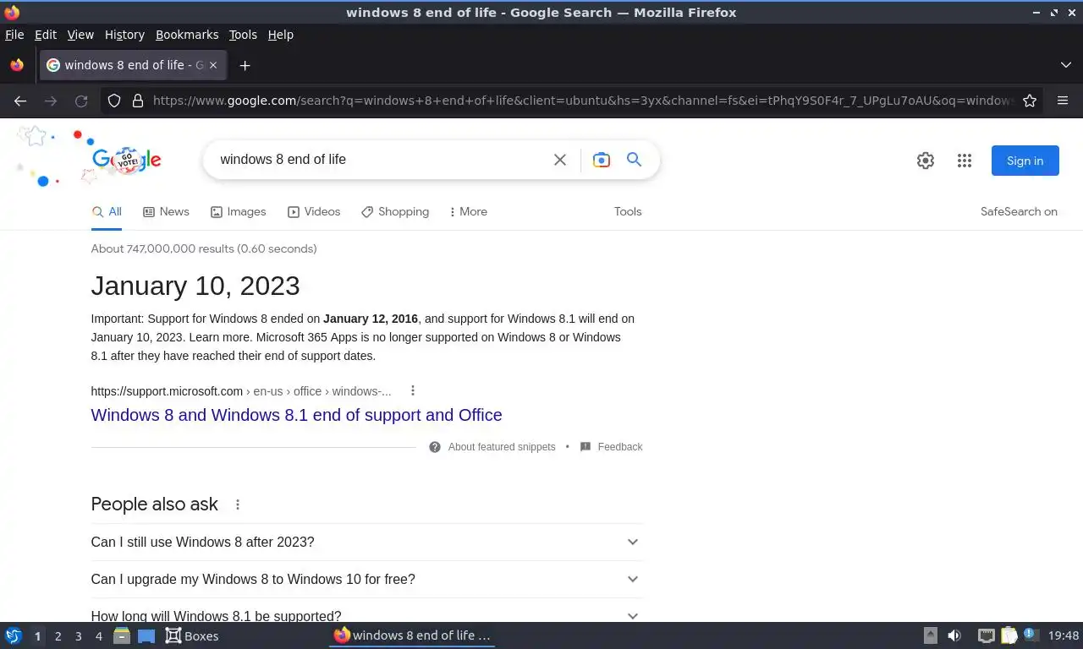Focus Firefox window in the taskbar
The width and height of the screenshot is (1083, 649).
412,635
